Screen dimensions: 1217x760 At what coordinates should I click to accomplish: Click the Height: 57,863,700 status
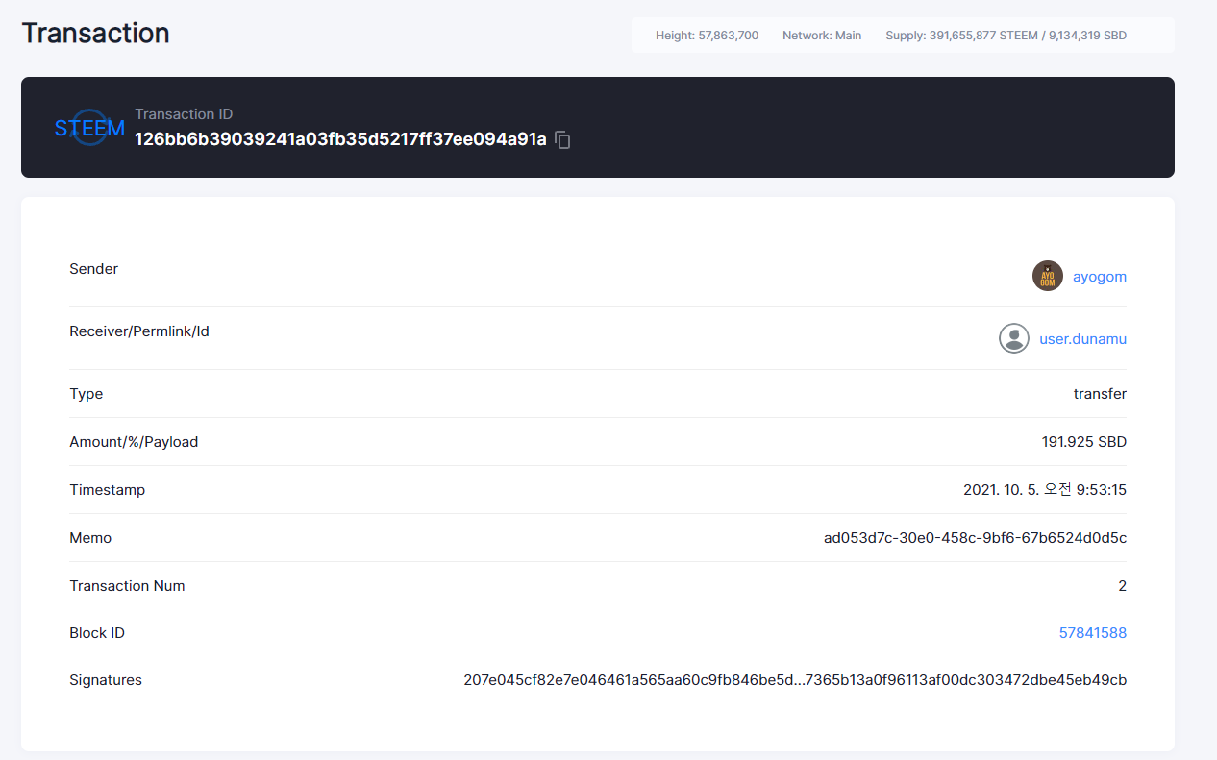(707, 36)
